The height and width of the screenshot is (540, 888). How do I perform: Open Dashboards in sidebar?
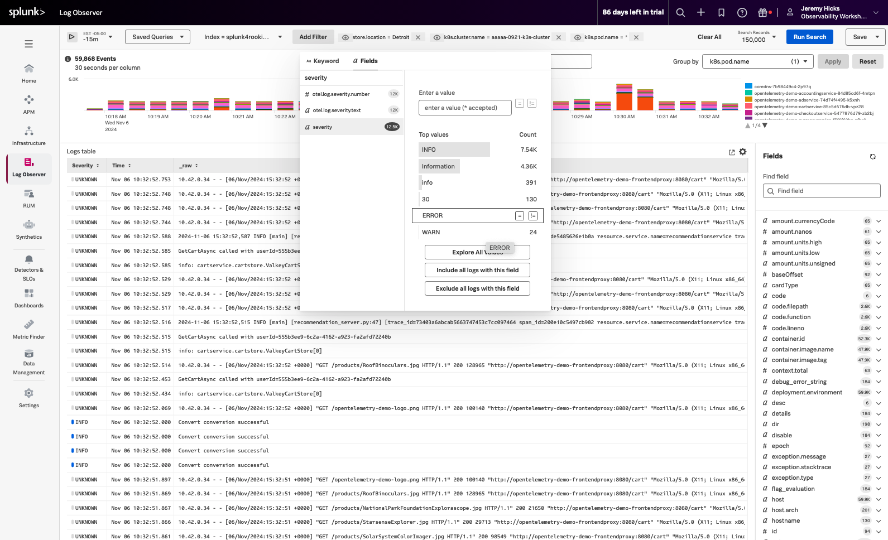point(29,299)
